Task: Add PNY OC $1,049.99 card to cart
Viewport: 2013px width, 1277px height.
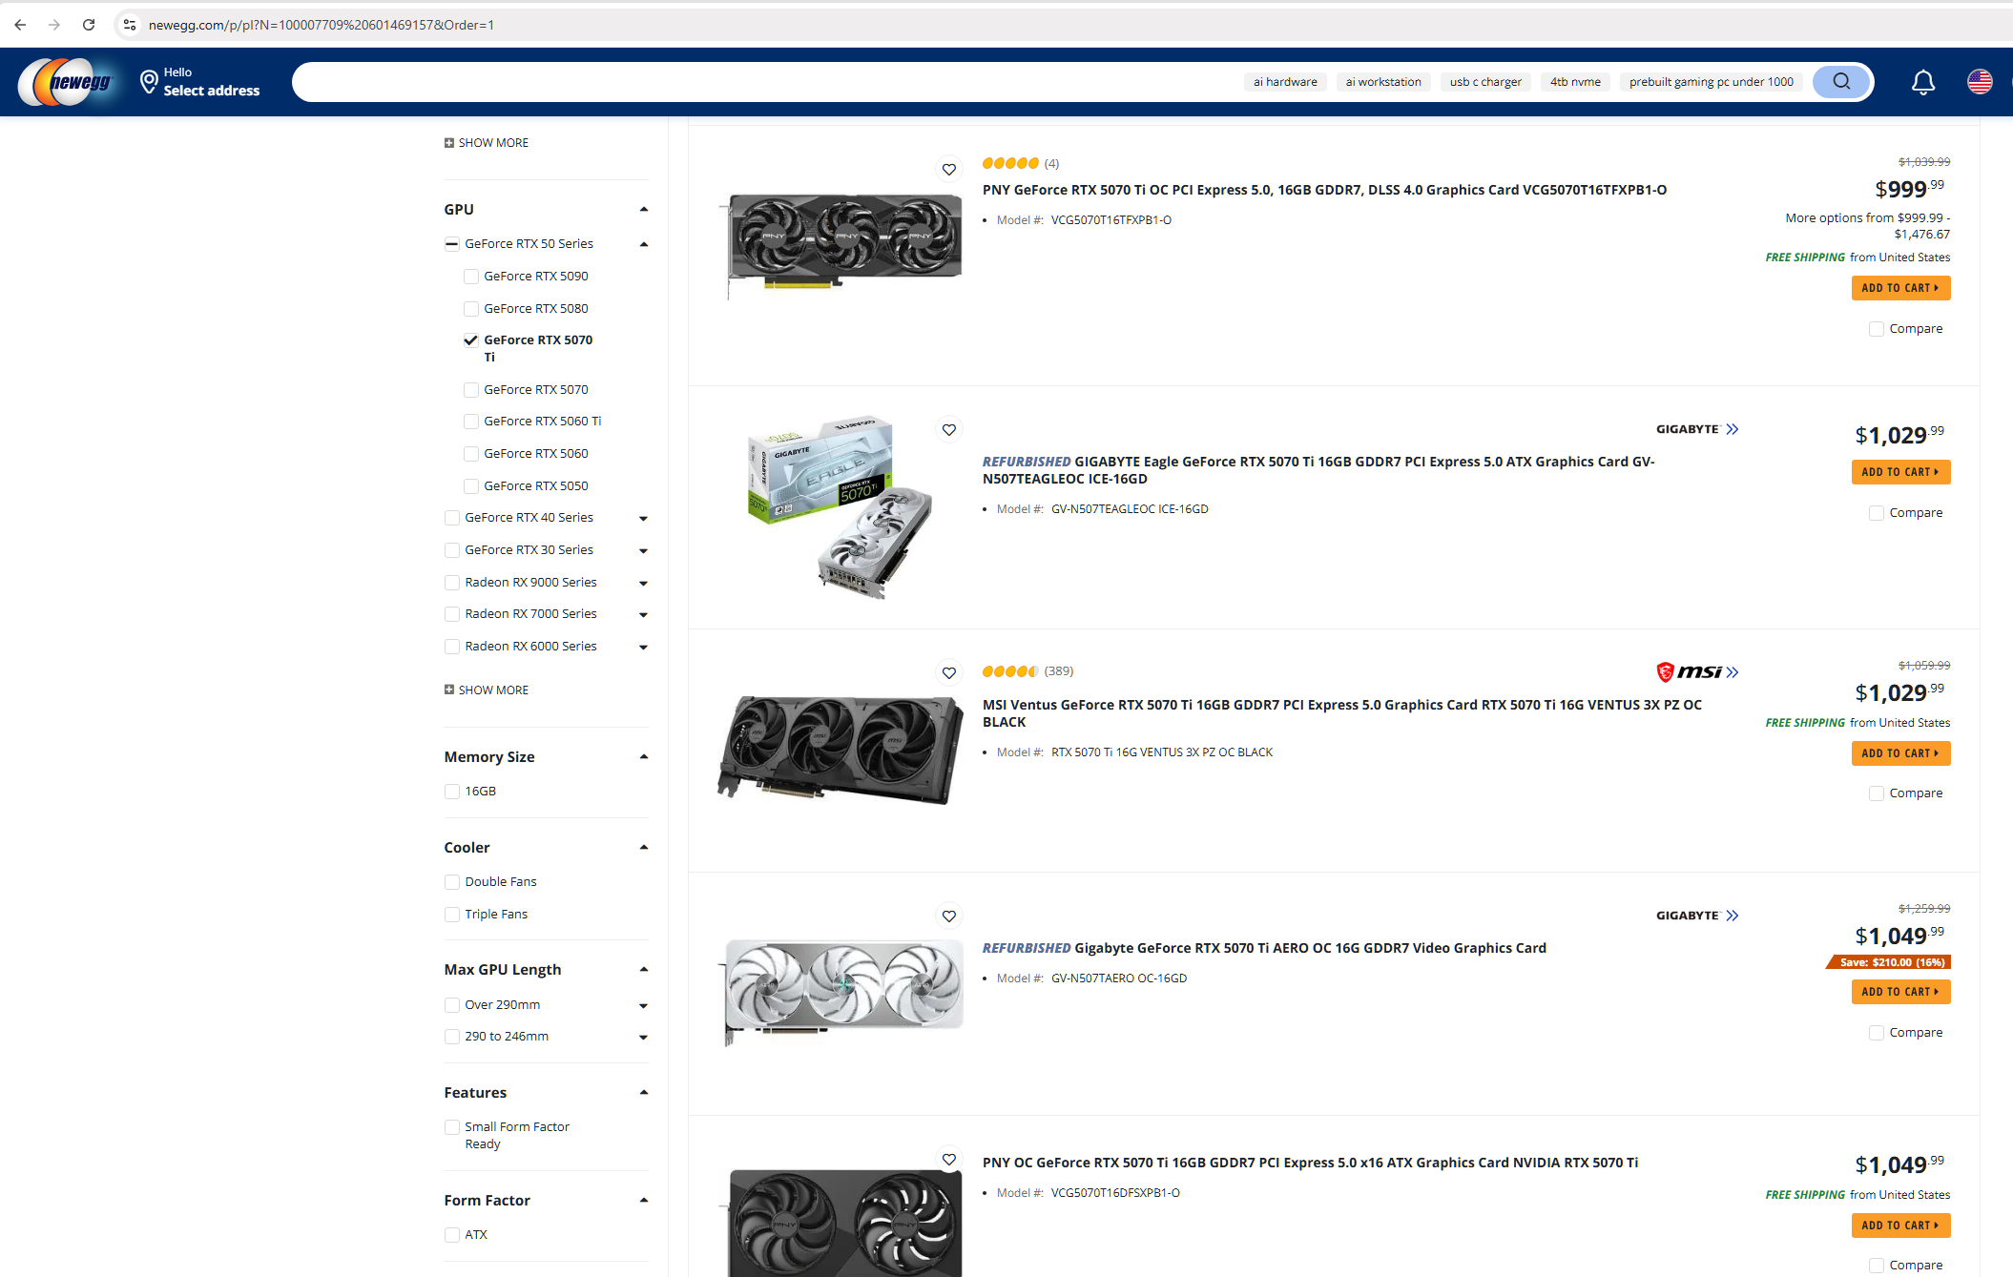Action: tap(1900, 1226)
